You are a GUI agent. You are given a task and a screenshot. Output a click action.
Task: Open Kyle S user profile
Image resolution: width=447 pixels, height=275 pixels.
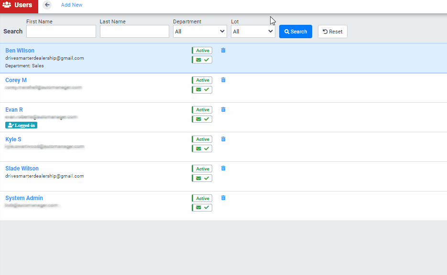(13, 139)
